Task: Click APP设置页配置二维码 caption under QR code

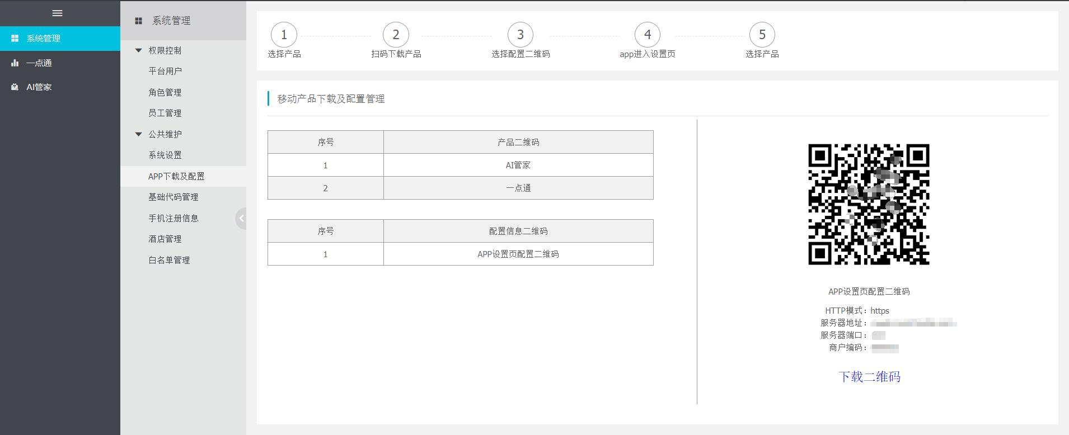Action: pos(869,292)
